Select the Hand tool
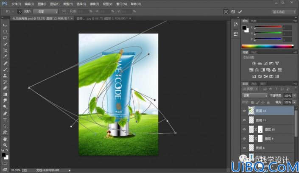Screen dimensions: 299x173 tap(5, 139)
